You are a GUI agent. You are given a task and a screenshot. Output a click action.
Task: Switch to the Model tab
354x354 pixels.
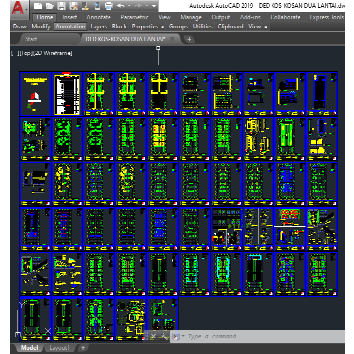pyautogui.click(x=29, y=348)
